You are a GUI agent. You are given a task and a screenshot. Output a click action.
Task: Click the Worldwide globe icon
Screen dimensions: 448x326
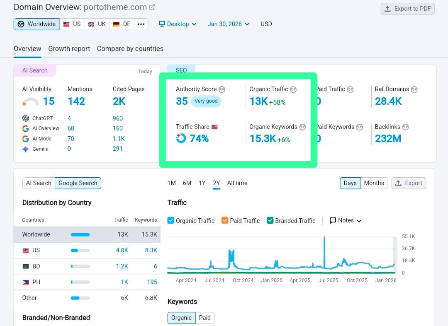(x=21, y=24)
